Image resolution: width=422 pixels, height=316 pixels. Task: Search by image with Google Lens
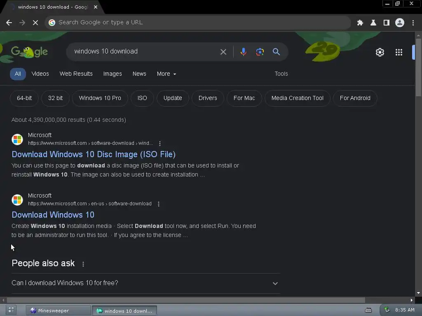click(x=260, y=51)
